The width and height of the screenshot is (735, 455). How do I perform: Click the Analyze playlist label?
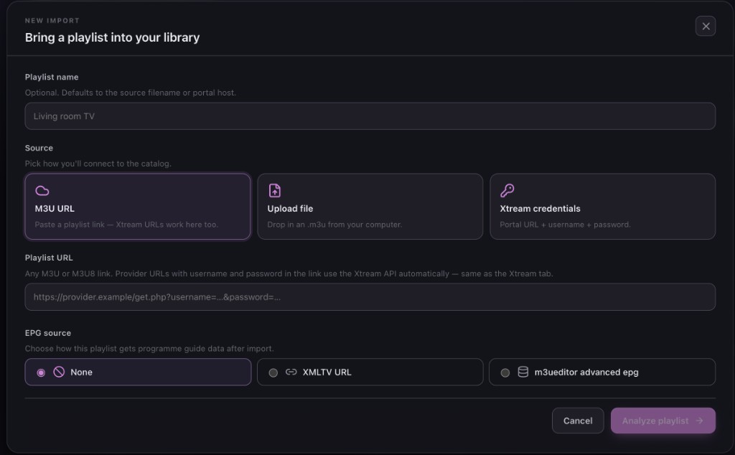click(655, 421)
